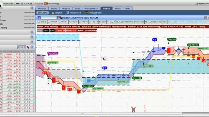Click the color-link icon next to symbol box
This screenshot has height=117, width=209.
pos(60,18)
